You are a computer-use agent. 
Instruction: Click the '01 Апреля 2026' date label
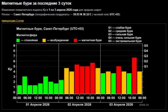click(x=38, y=105)
